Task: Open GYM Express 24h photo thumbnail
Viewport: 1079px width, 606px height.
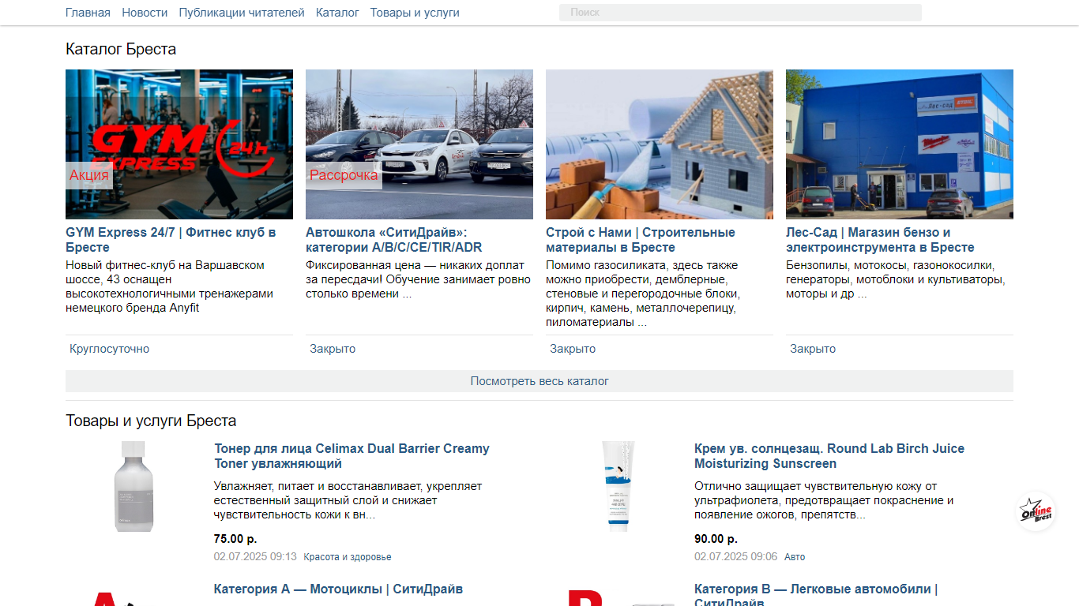Action: pyautogui.click(x=179, y=144)
